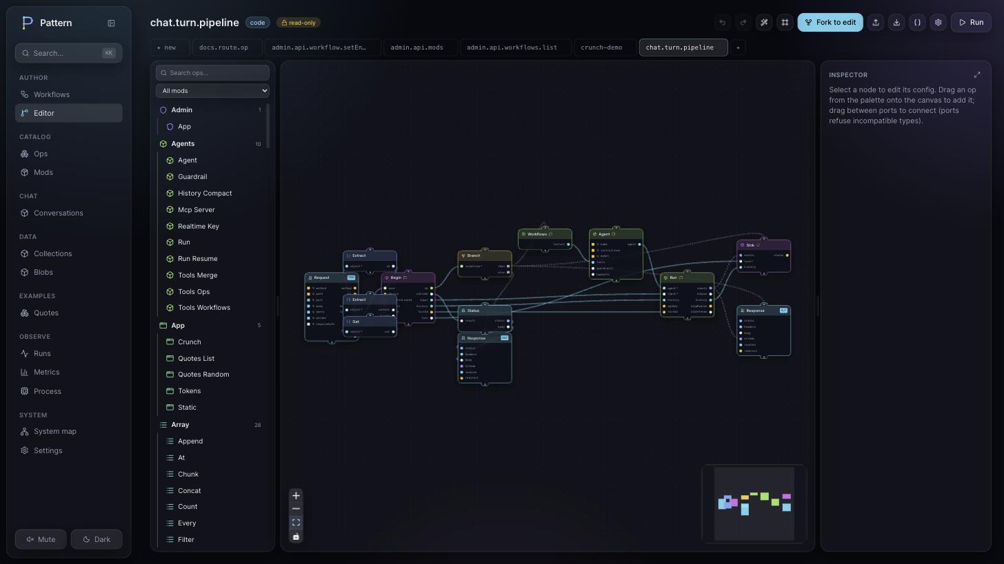Click the Crunch app op icon
Screen dimensions: 1004x564
[170, 342]
